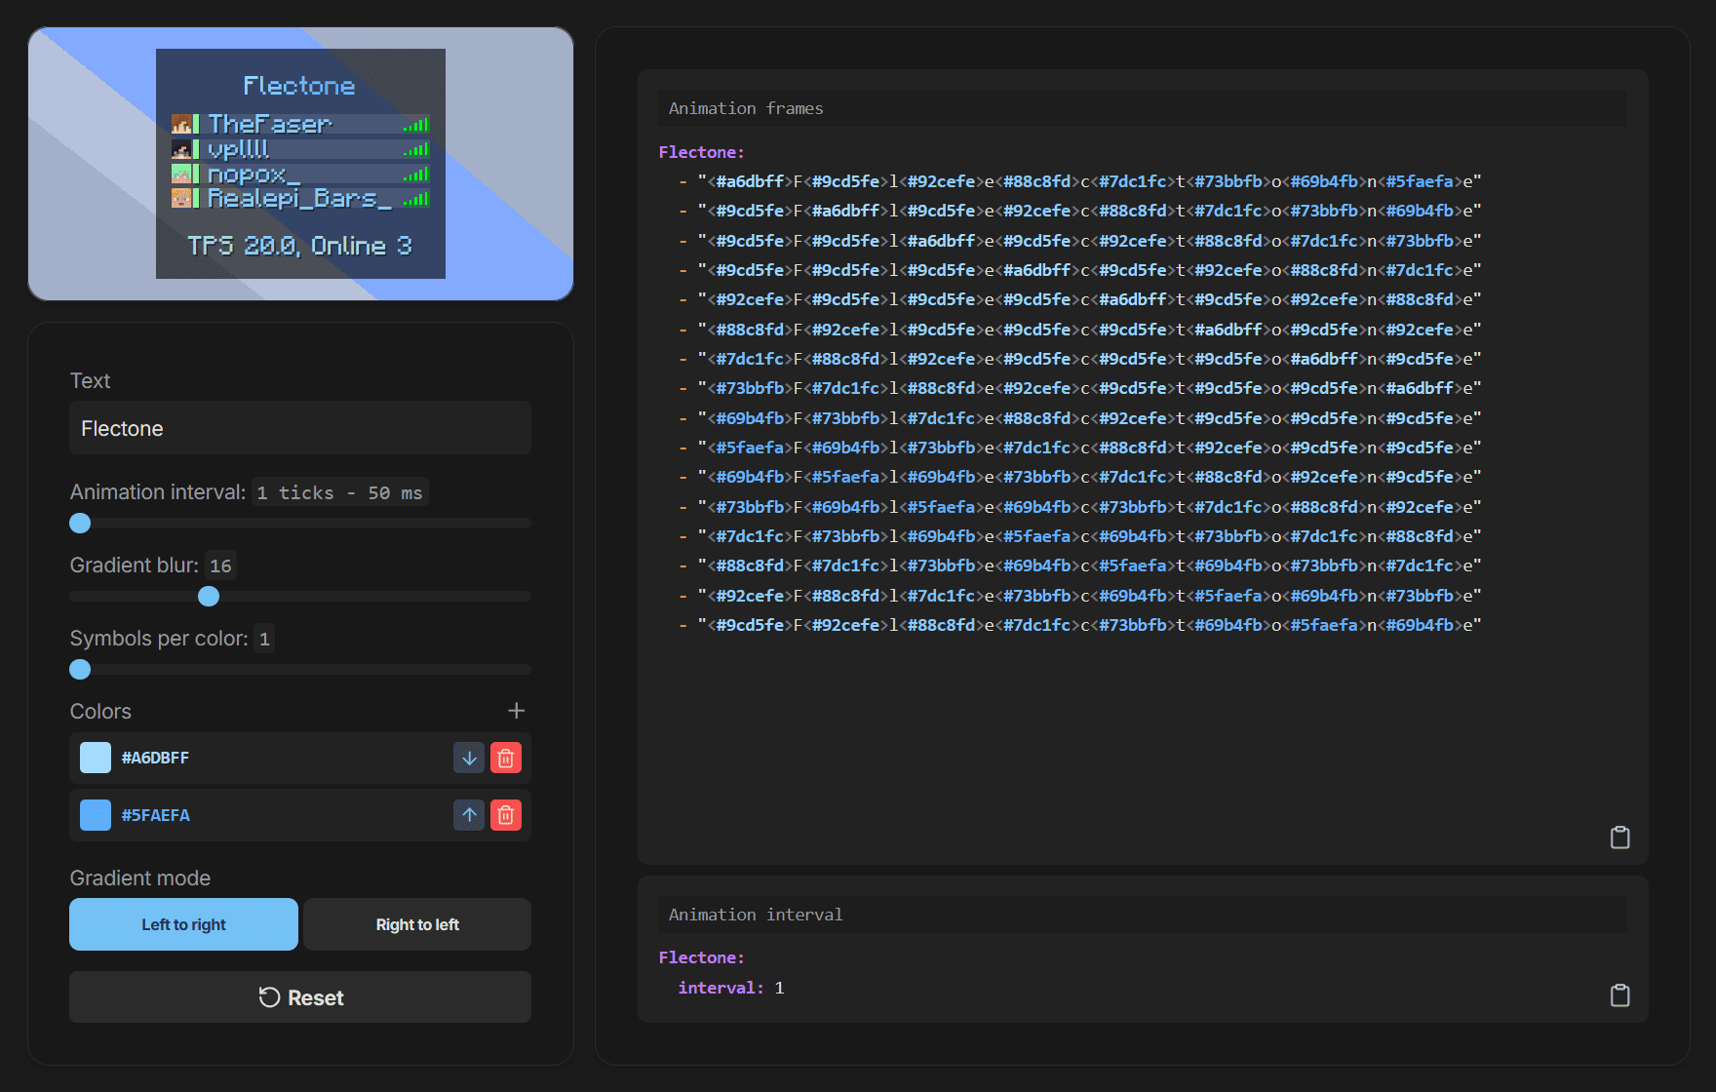
Task: Copy animation interval to clipboard
Action: point(1619,995)
